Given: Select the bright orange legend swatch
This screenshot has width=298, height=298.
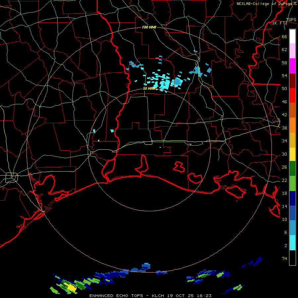Looking at the screenshot, I should (x=292, y=125).
